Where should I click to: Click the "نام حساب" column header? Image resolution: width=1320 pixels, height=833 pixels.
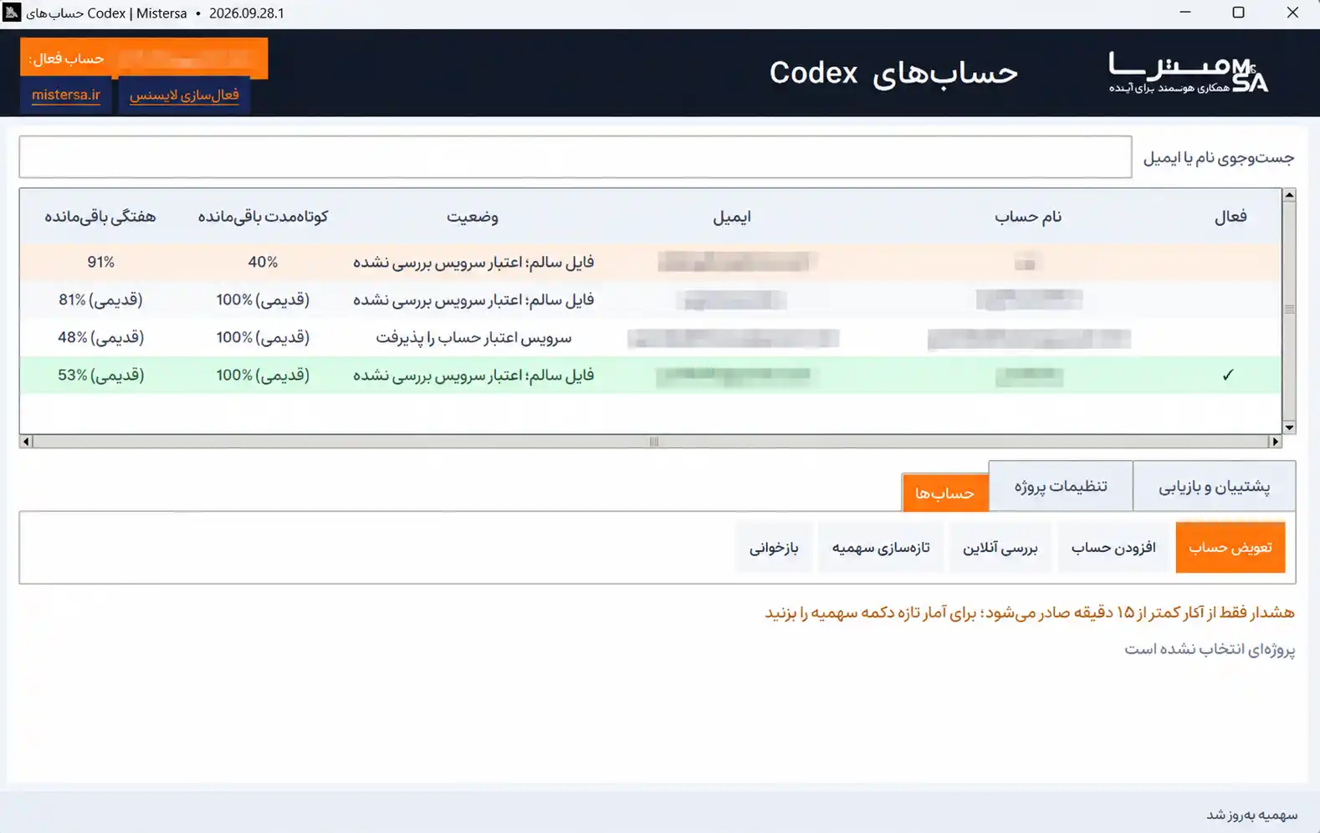click(x=1028, y=217)
